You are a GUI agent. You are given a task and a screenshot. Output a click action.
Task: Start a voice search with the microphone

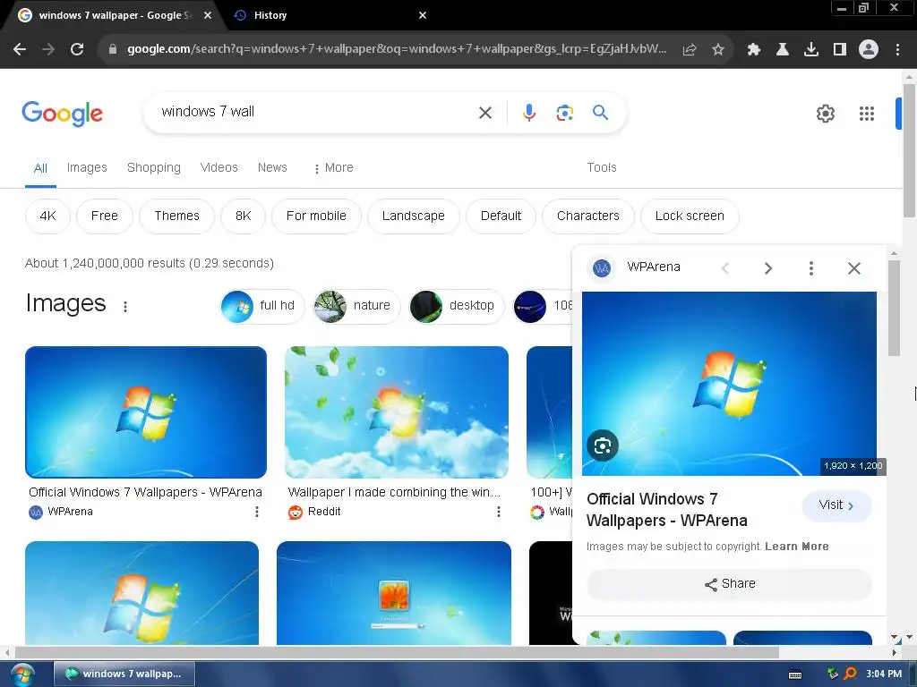click(528, 113)
